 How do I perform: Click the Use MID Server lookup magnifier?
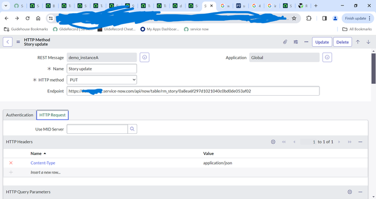[x=132, y=129]
